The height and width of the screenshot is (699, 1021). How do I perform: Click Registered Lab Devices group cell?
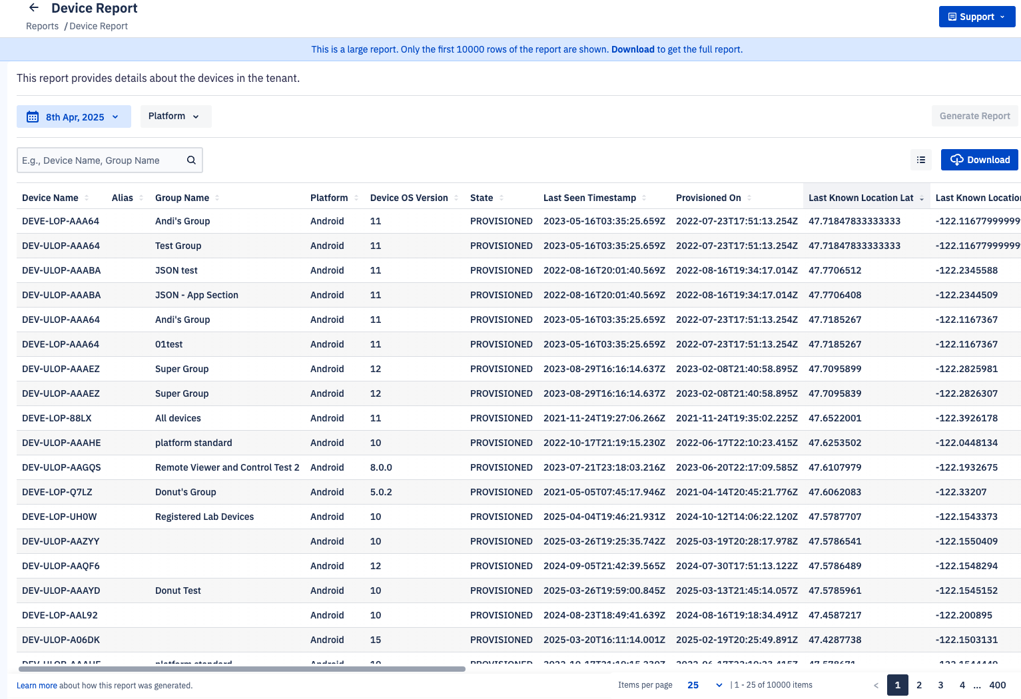pyautogui.click(x=204, y=517)
